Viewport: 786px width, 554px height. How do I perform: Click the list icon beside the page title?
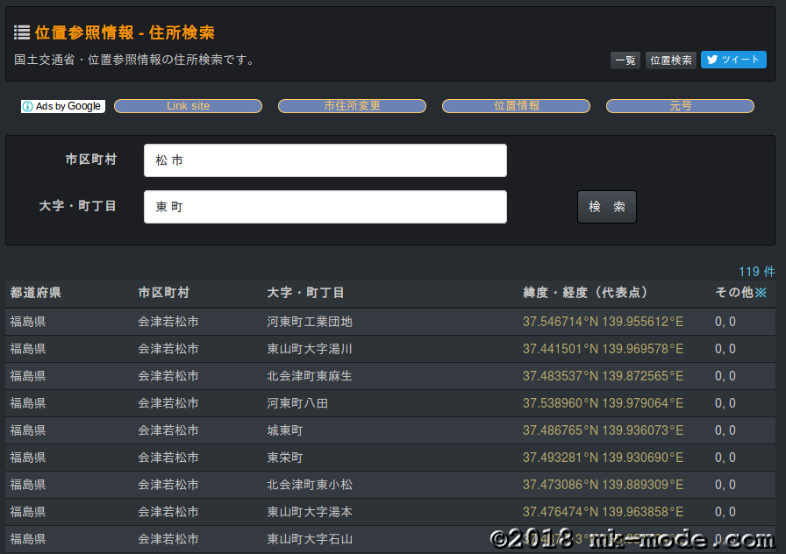(22, 32)
